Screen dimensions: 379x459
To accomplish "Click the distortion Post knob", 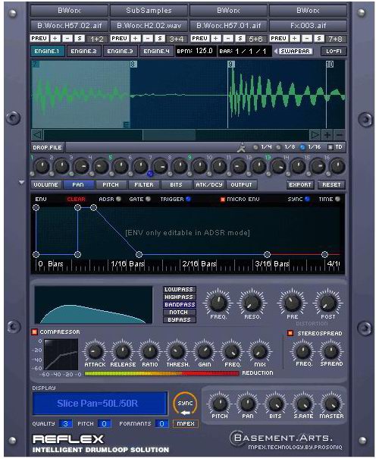I will pos(327,303).
